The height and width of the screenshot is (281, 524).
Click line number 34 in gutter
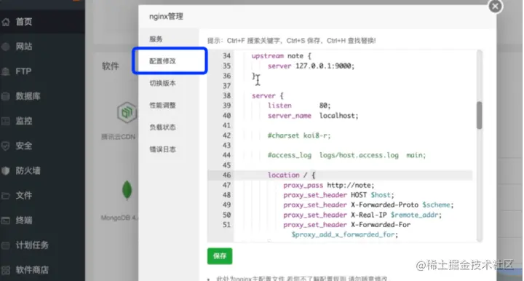[x=226, y=56]
